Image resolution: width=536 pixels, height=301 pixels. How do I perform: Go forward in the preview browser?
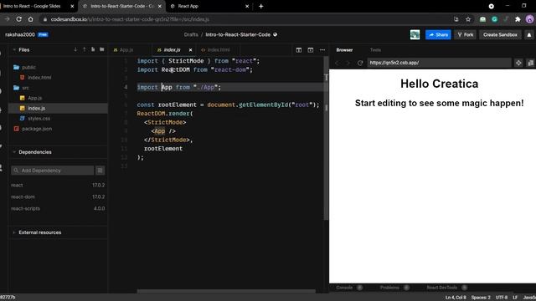[348, 63]
